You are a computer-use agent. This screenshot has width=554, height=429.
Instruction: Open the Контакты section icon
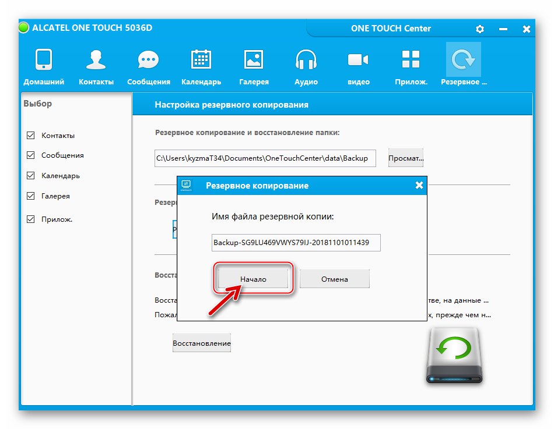(96, 66)
